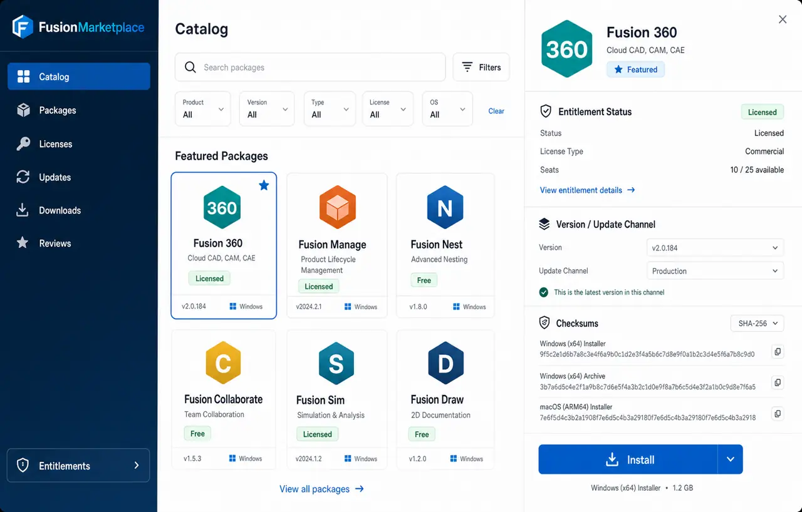The image size is (802, 512).
Task: Click the Filters button
Action: pyautogui.click(x=481, y=67)
